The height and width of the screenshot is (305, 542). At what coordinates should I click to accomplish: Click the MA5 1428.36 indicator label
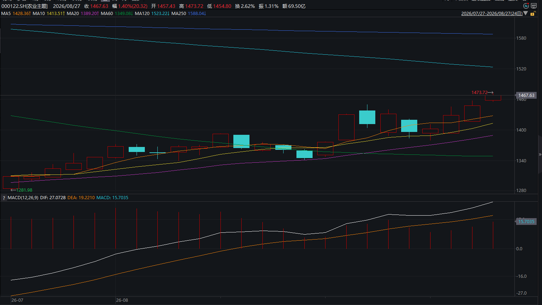tap(16, 14)
